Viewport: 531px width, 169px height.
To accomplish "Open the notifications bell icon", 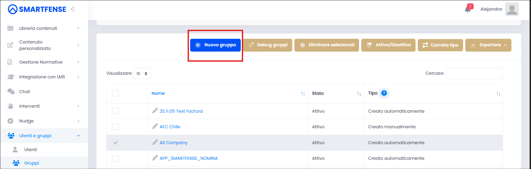I will click(x=468, y=9).
